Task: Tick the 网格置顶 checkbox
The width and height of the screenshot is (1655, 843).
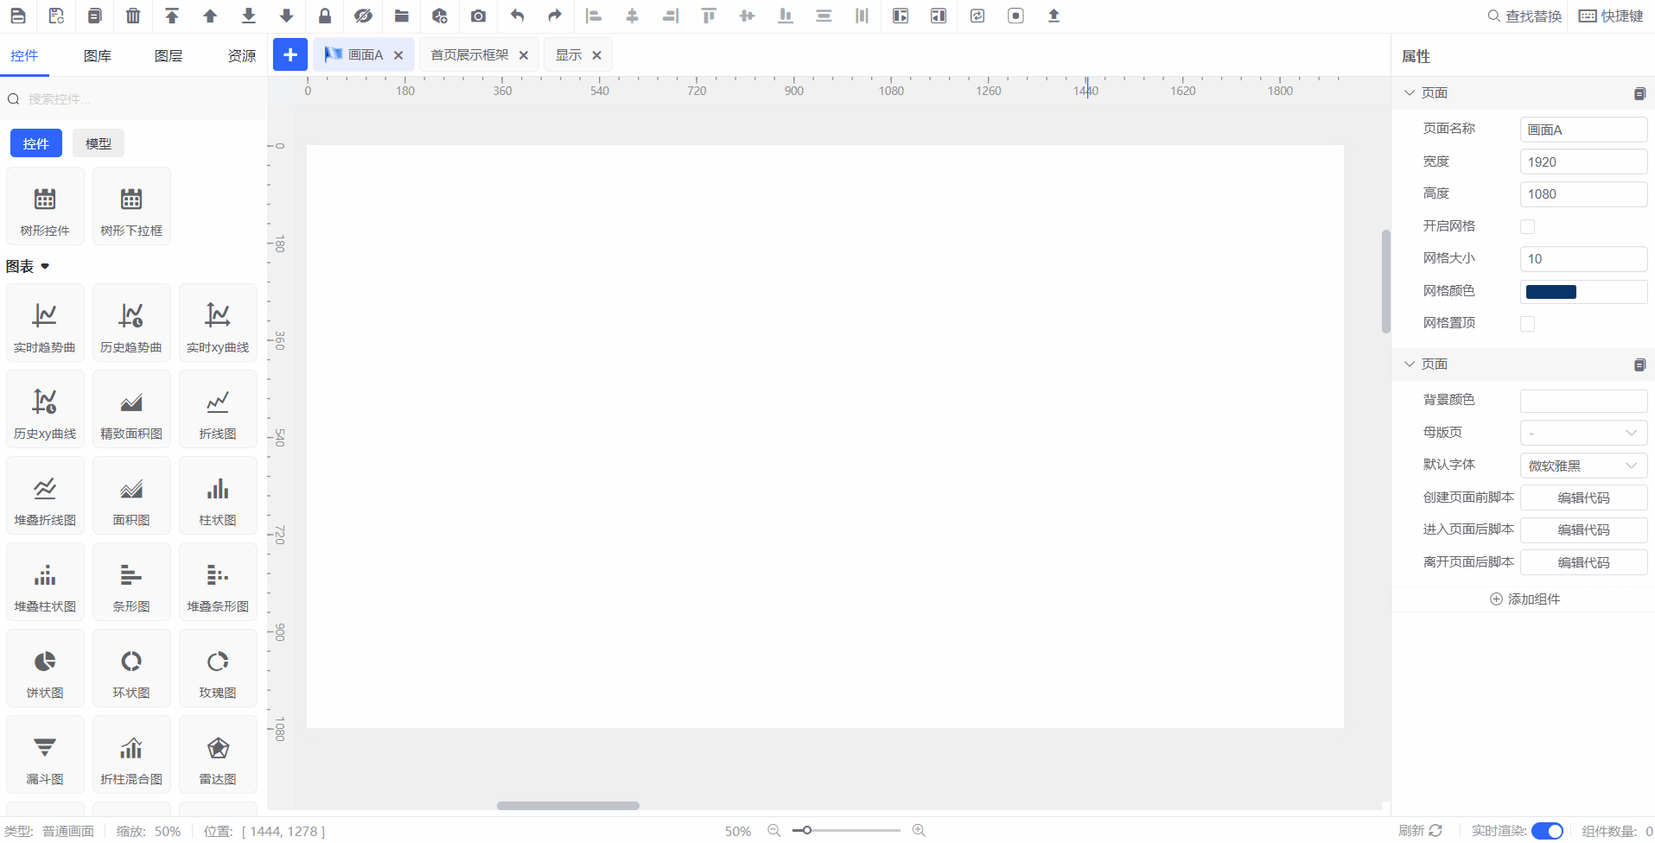Action: pos(1527,324)
